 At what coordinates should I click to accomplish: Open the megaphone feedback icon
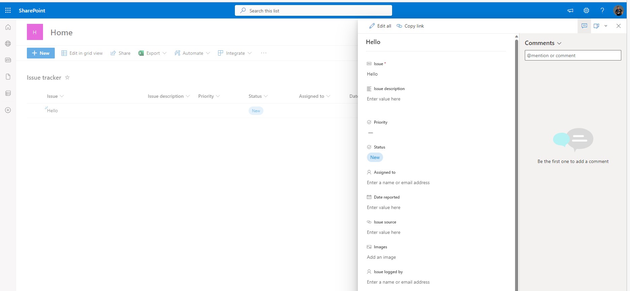point(570,10)
